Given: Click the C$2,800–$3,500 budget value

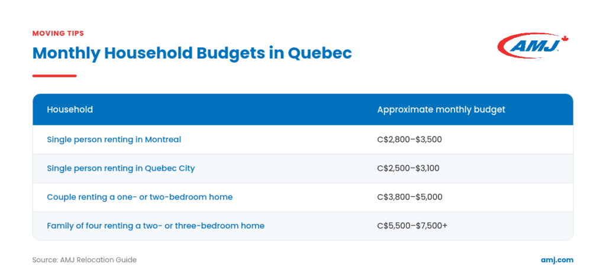Looking at the screenshot, I should point(410,139).
